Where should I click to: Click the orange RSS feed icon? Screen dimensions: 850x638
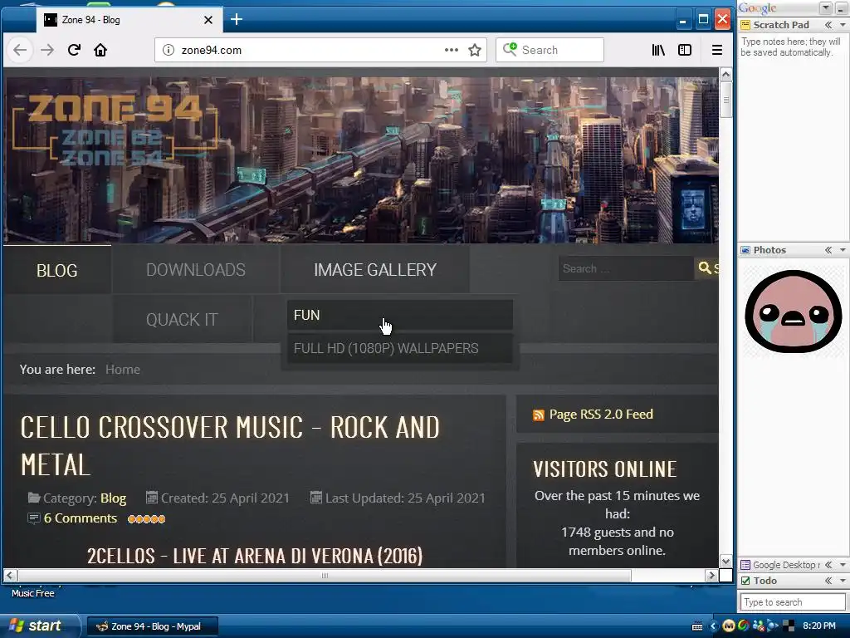(538, 415)
